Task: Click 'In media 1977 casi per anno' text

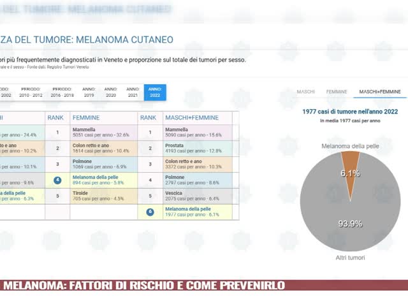Action: 350,120
